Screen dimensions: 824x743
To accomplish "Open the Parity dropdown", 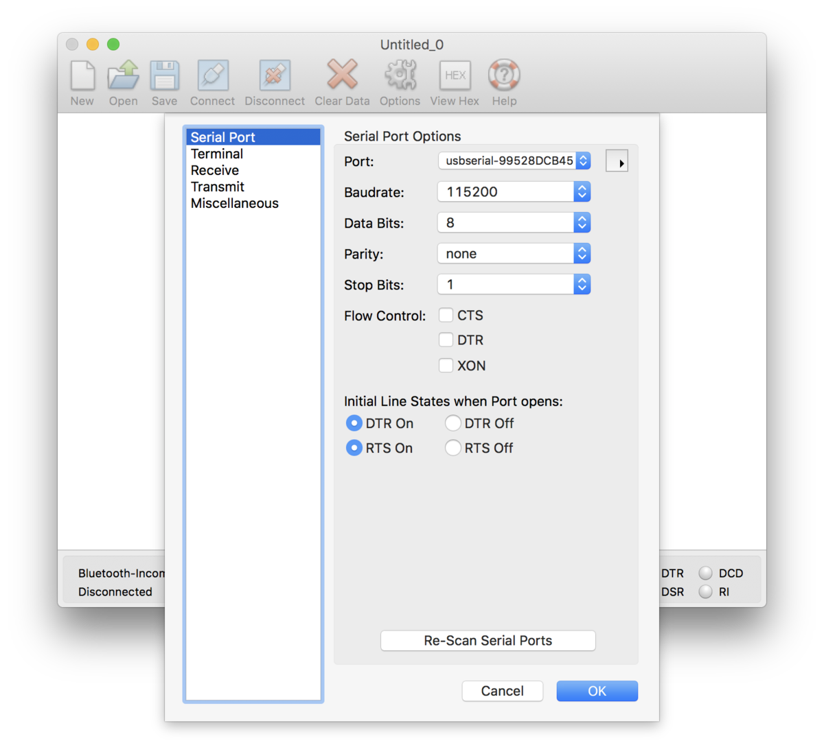I will pos(514,253).
